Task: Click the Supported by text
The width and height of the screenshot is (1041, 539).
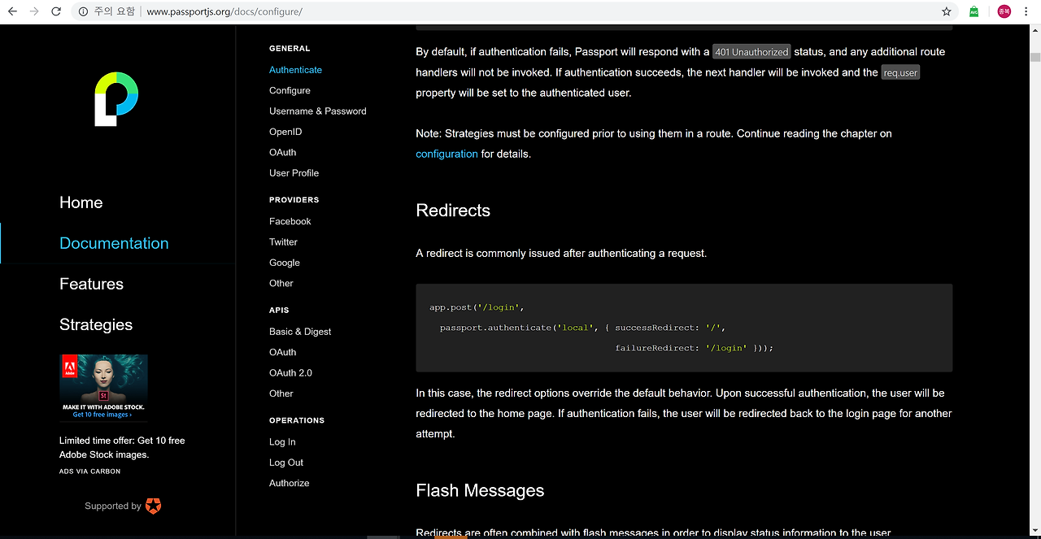Action: coord(113,506)
